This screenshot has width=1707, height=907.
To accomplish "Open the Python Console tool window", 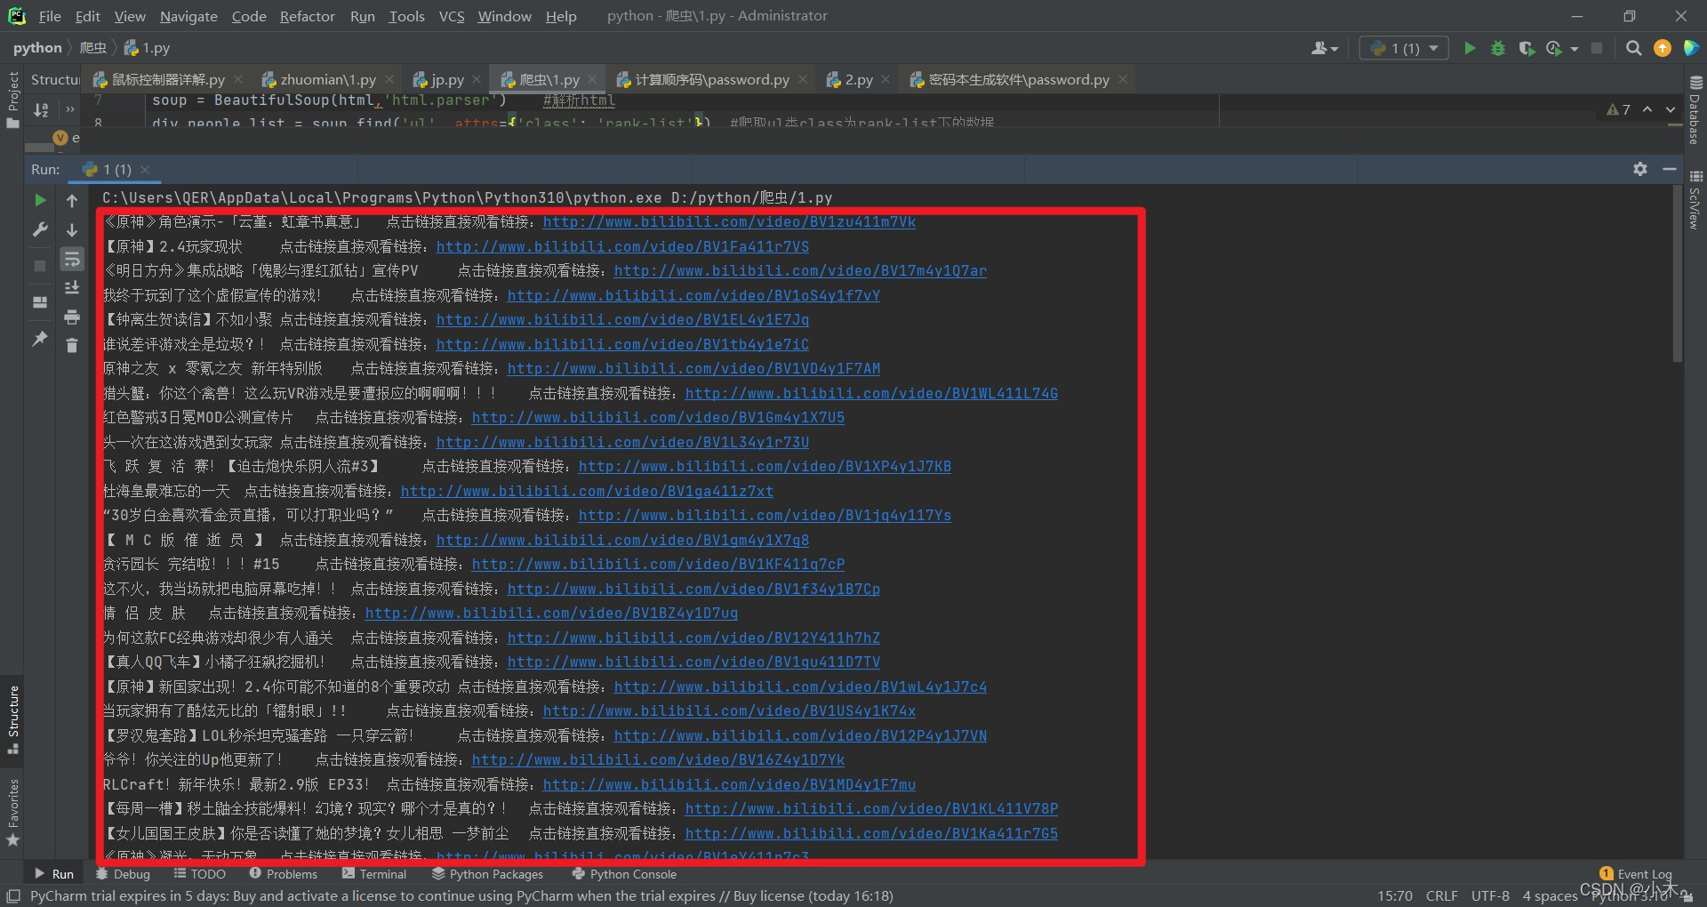I will click(x=624, y=874).
